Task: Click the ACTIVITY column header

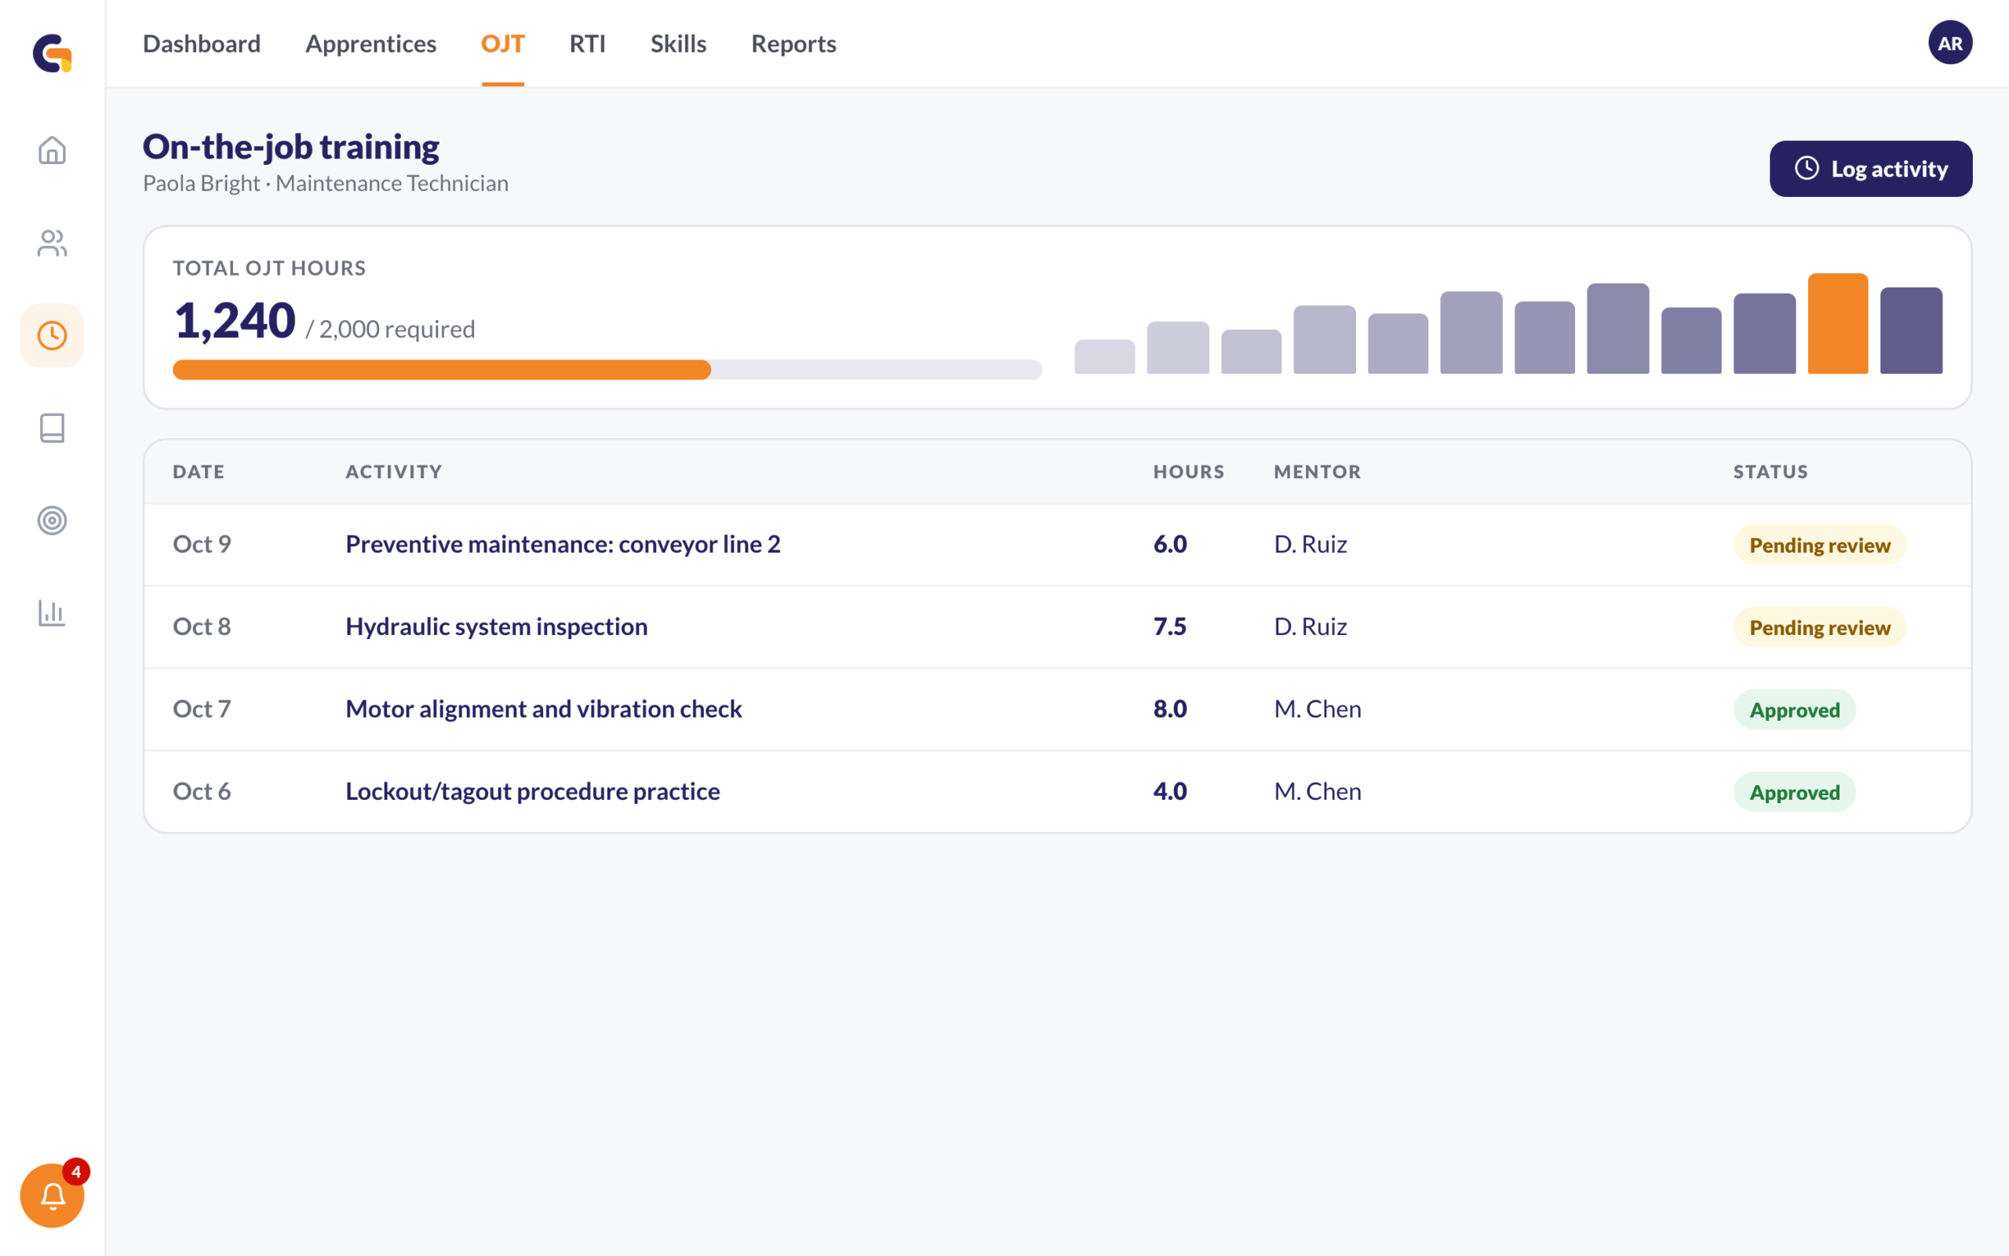Action: click(x=393, y=472)
